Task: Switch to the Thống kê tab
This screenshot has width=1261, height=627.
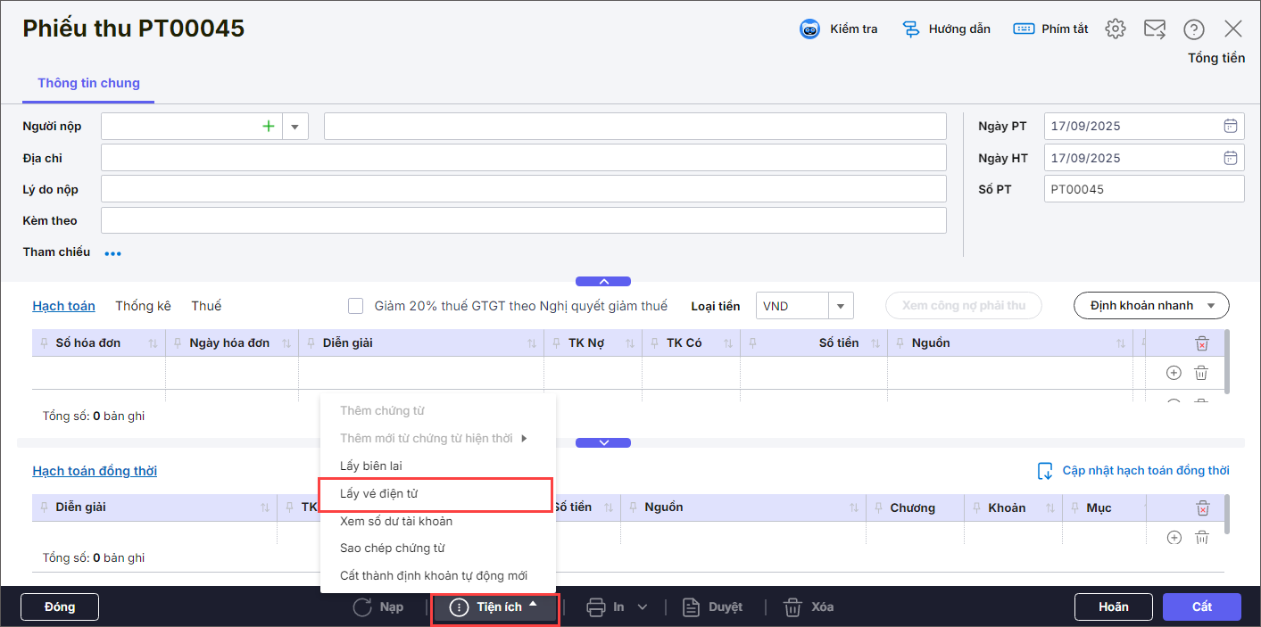Action: pos(143,306)
